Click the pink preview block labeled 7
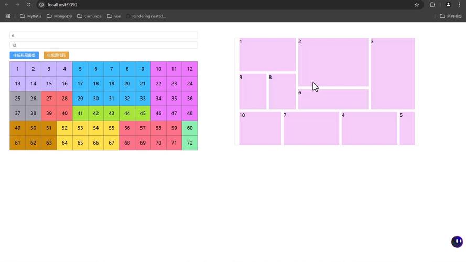The width and height of the screenshot is (466, 262). (x=311, y=128)
